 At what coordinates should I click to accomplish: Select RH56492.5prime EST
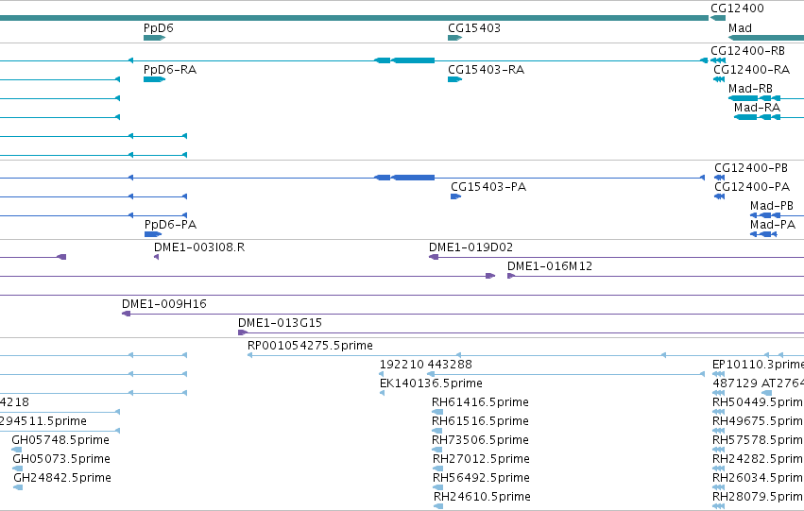coord(437,486)
